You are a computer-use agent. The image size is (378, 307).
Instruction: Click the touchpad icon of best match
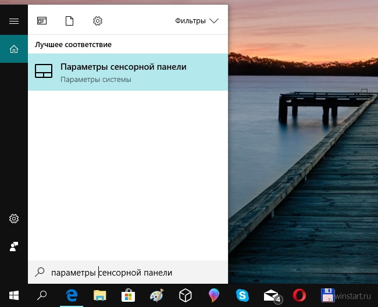pyautogui.click(x=44, y=71)
